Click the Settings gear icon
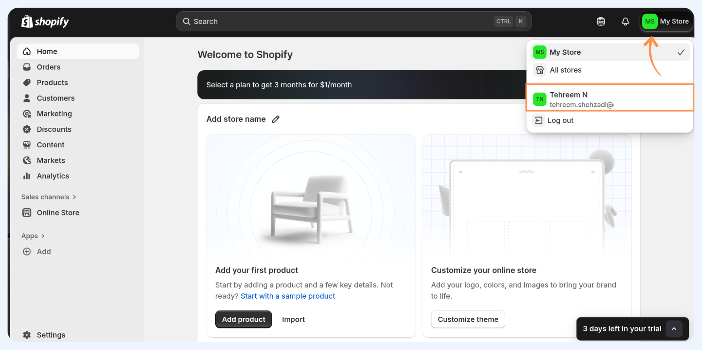The height and width of the screenshot is (350, 702). (x=27, y=335)
